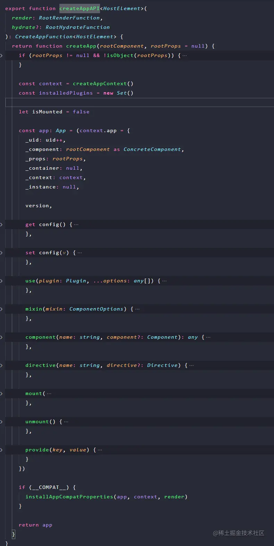Click the ellipsis after use(plugin...) signature
Image resolution: width=274 pixels, height=546 pixels.
point(164,281)
